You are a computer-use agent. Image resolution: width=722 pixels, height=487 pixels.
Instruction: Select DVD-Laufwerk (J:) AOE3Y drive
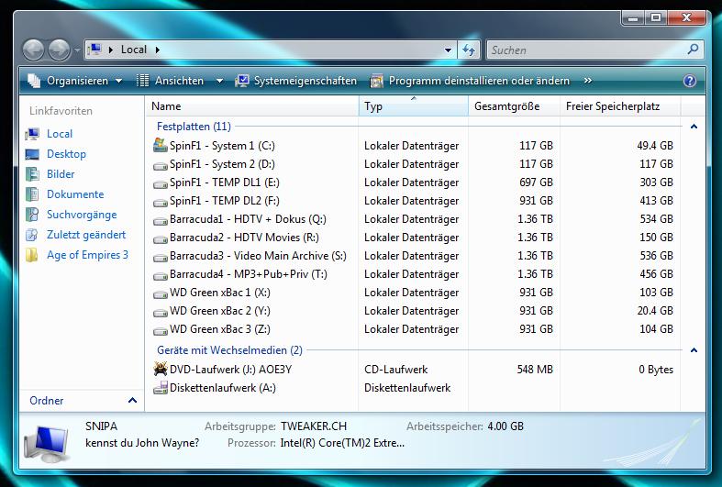tap(223, 370)
